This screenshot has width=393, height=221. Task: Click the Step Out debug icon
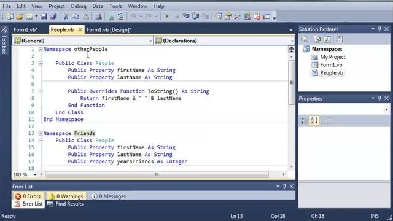(206, 17)
